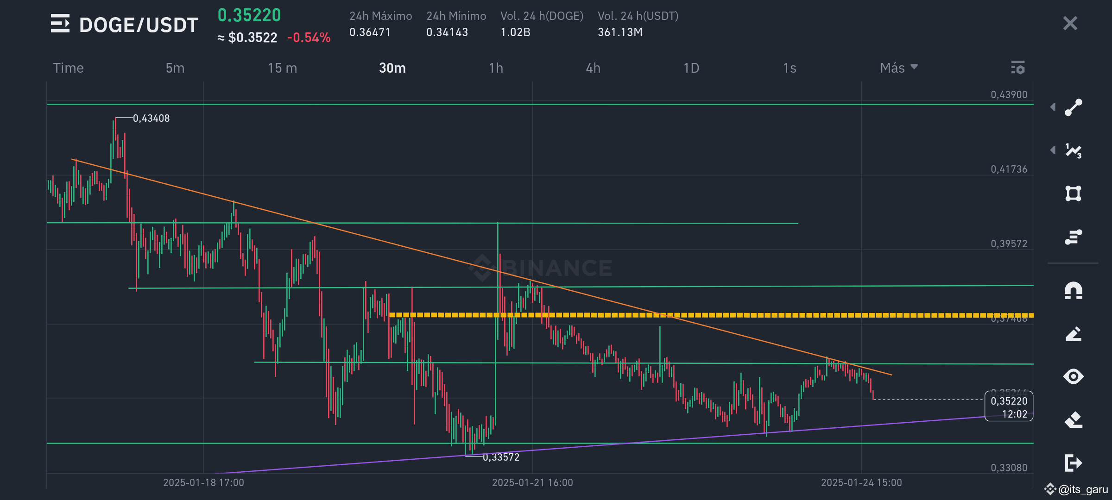Switch to the 5m timeframe
Viewport: 1112px width, 500px height.
pyautogui.click(x=175, y=68)
